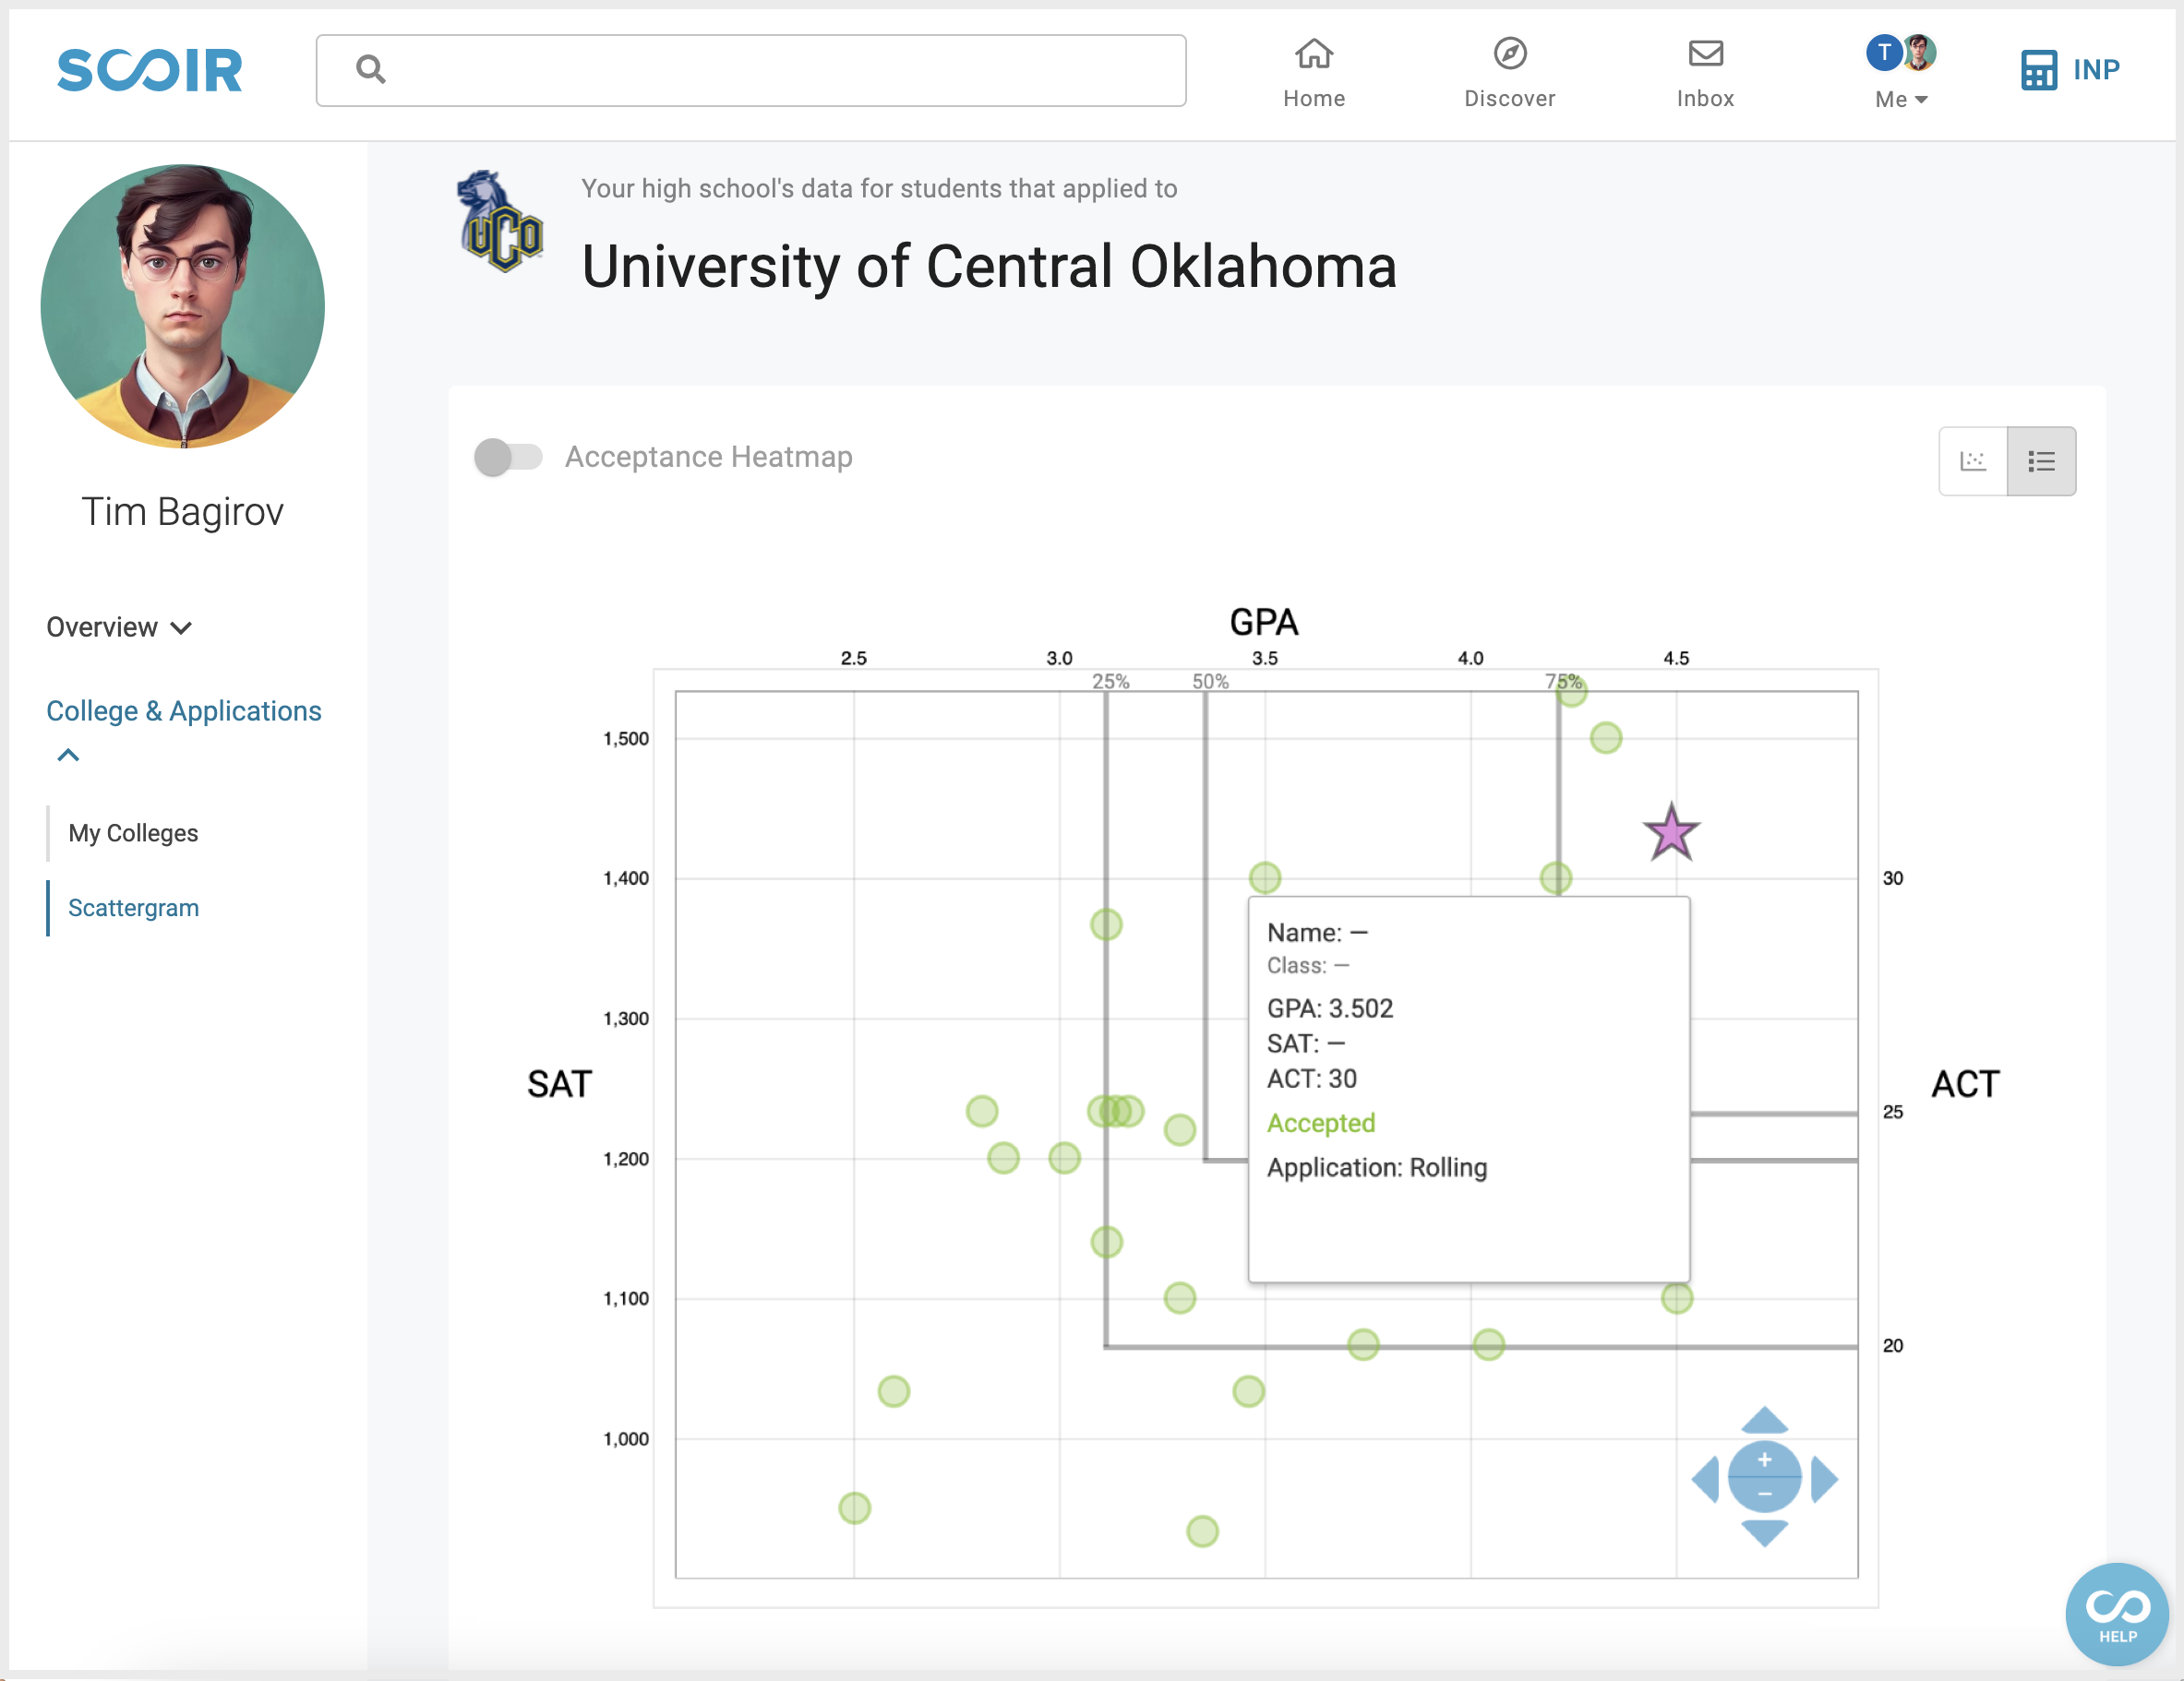This screenshot has height=1681, width=2184.
Task: Toggle the Acceptance Heatmap switch
Action: coord(508,457)
